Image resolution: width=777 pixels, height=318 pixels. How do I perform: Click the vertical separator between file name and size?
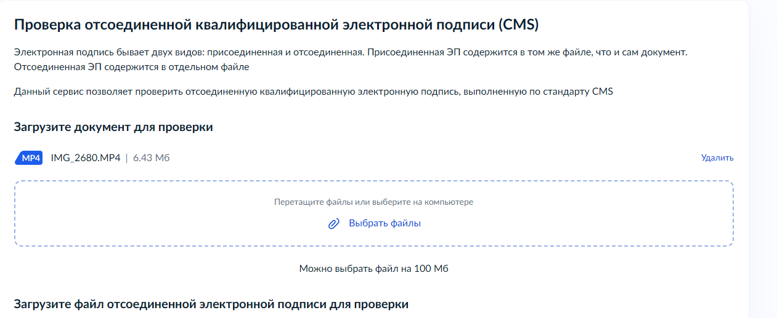[127, 158]
